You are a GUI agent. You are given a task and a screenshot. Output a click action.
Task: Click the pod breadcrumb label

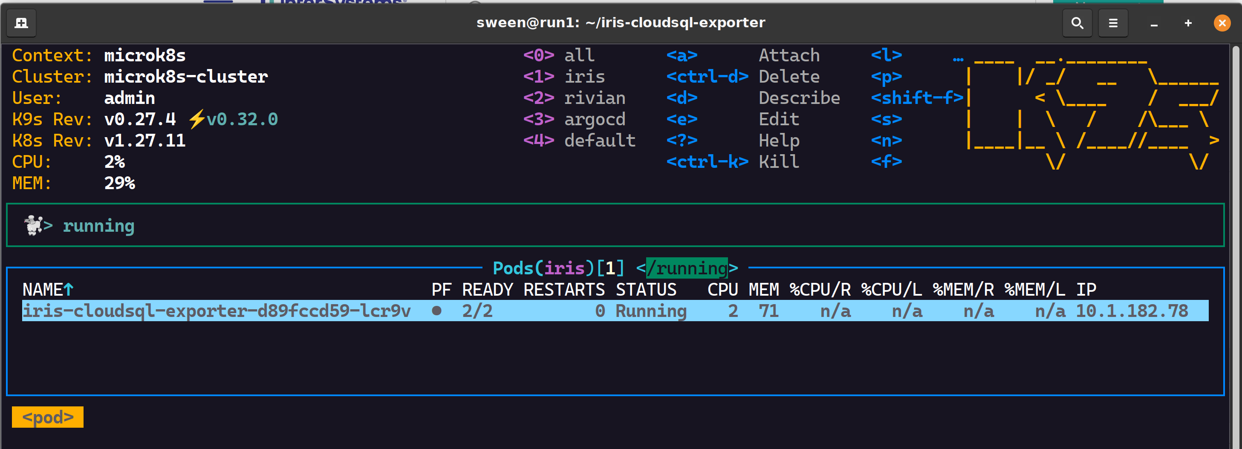[48, 417]
